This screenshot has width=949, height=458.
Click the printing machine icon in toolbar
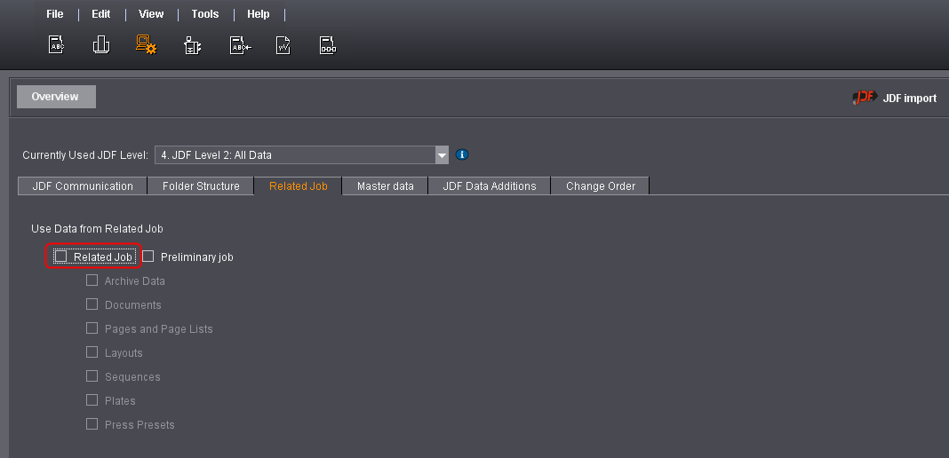tap(192, 45)
